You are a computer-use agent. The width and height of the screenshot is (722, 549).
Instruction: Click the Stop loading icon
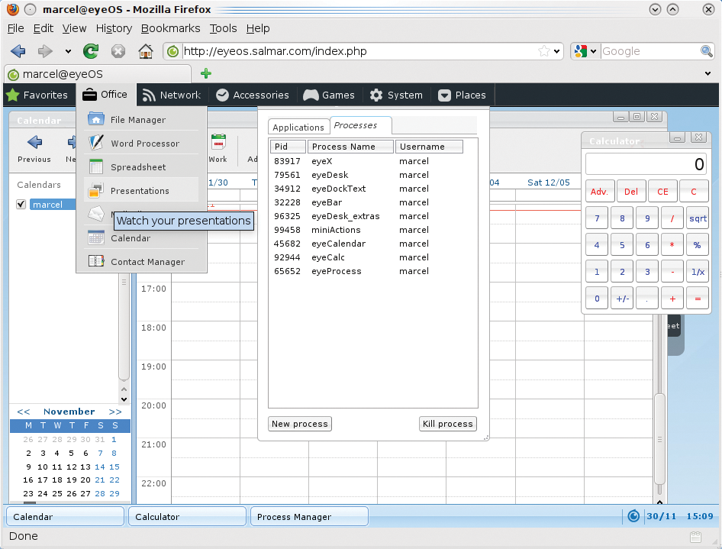(x=118, y=51)
